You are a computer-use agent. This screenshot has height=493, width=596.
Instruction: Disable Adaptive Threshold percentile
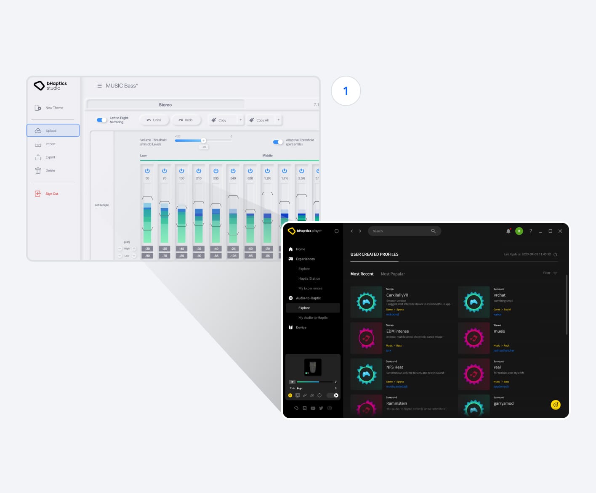(x=278, y=142)
